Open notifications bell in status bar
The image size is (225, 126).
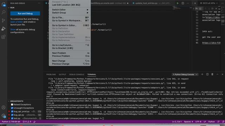[x=223, y=122]
